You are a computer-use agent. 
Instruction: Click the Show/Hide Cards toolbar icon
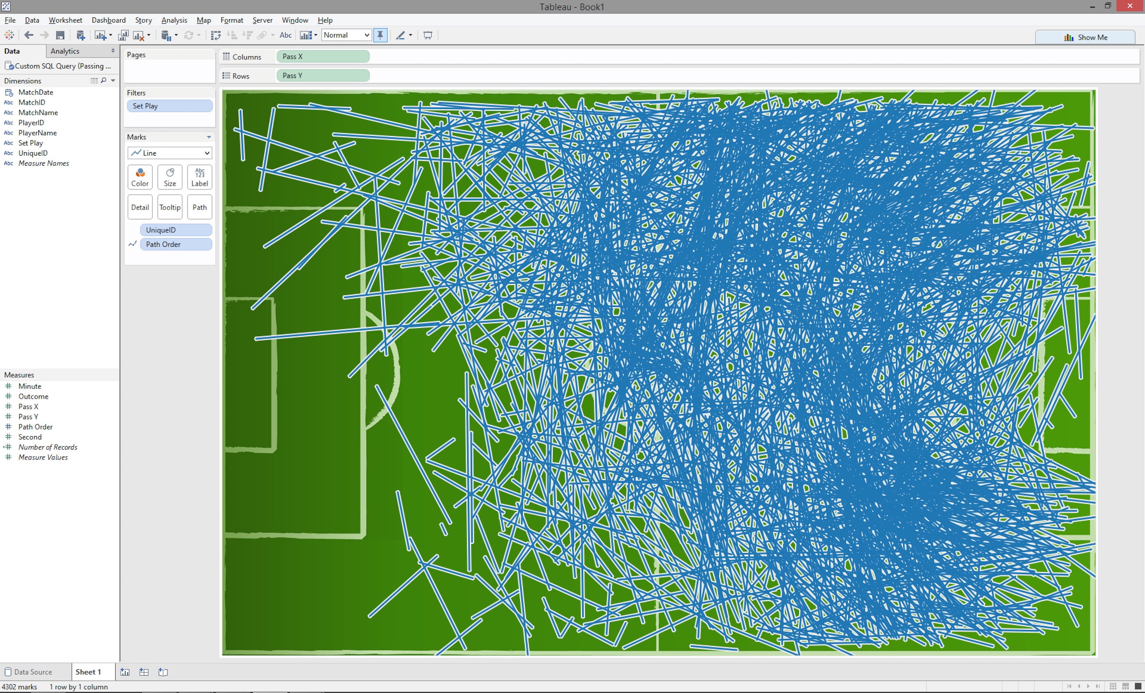306,35
